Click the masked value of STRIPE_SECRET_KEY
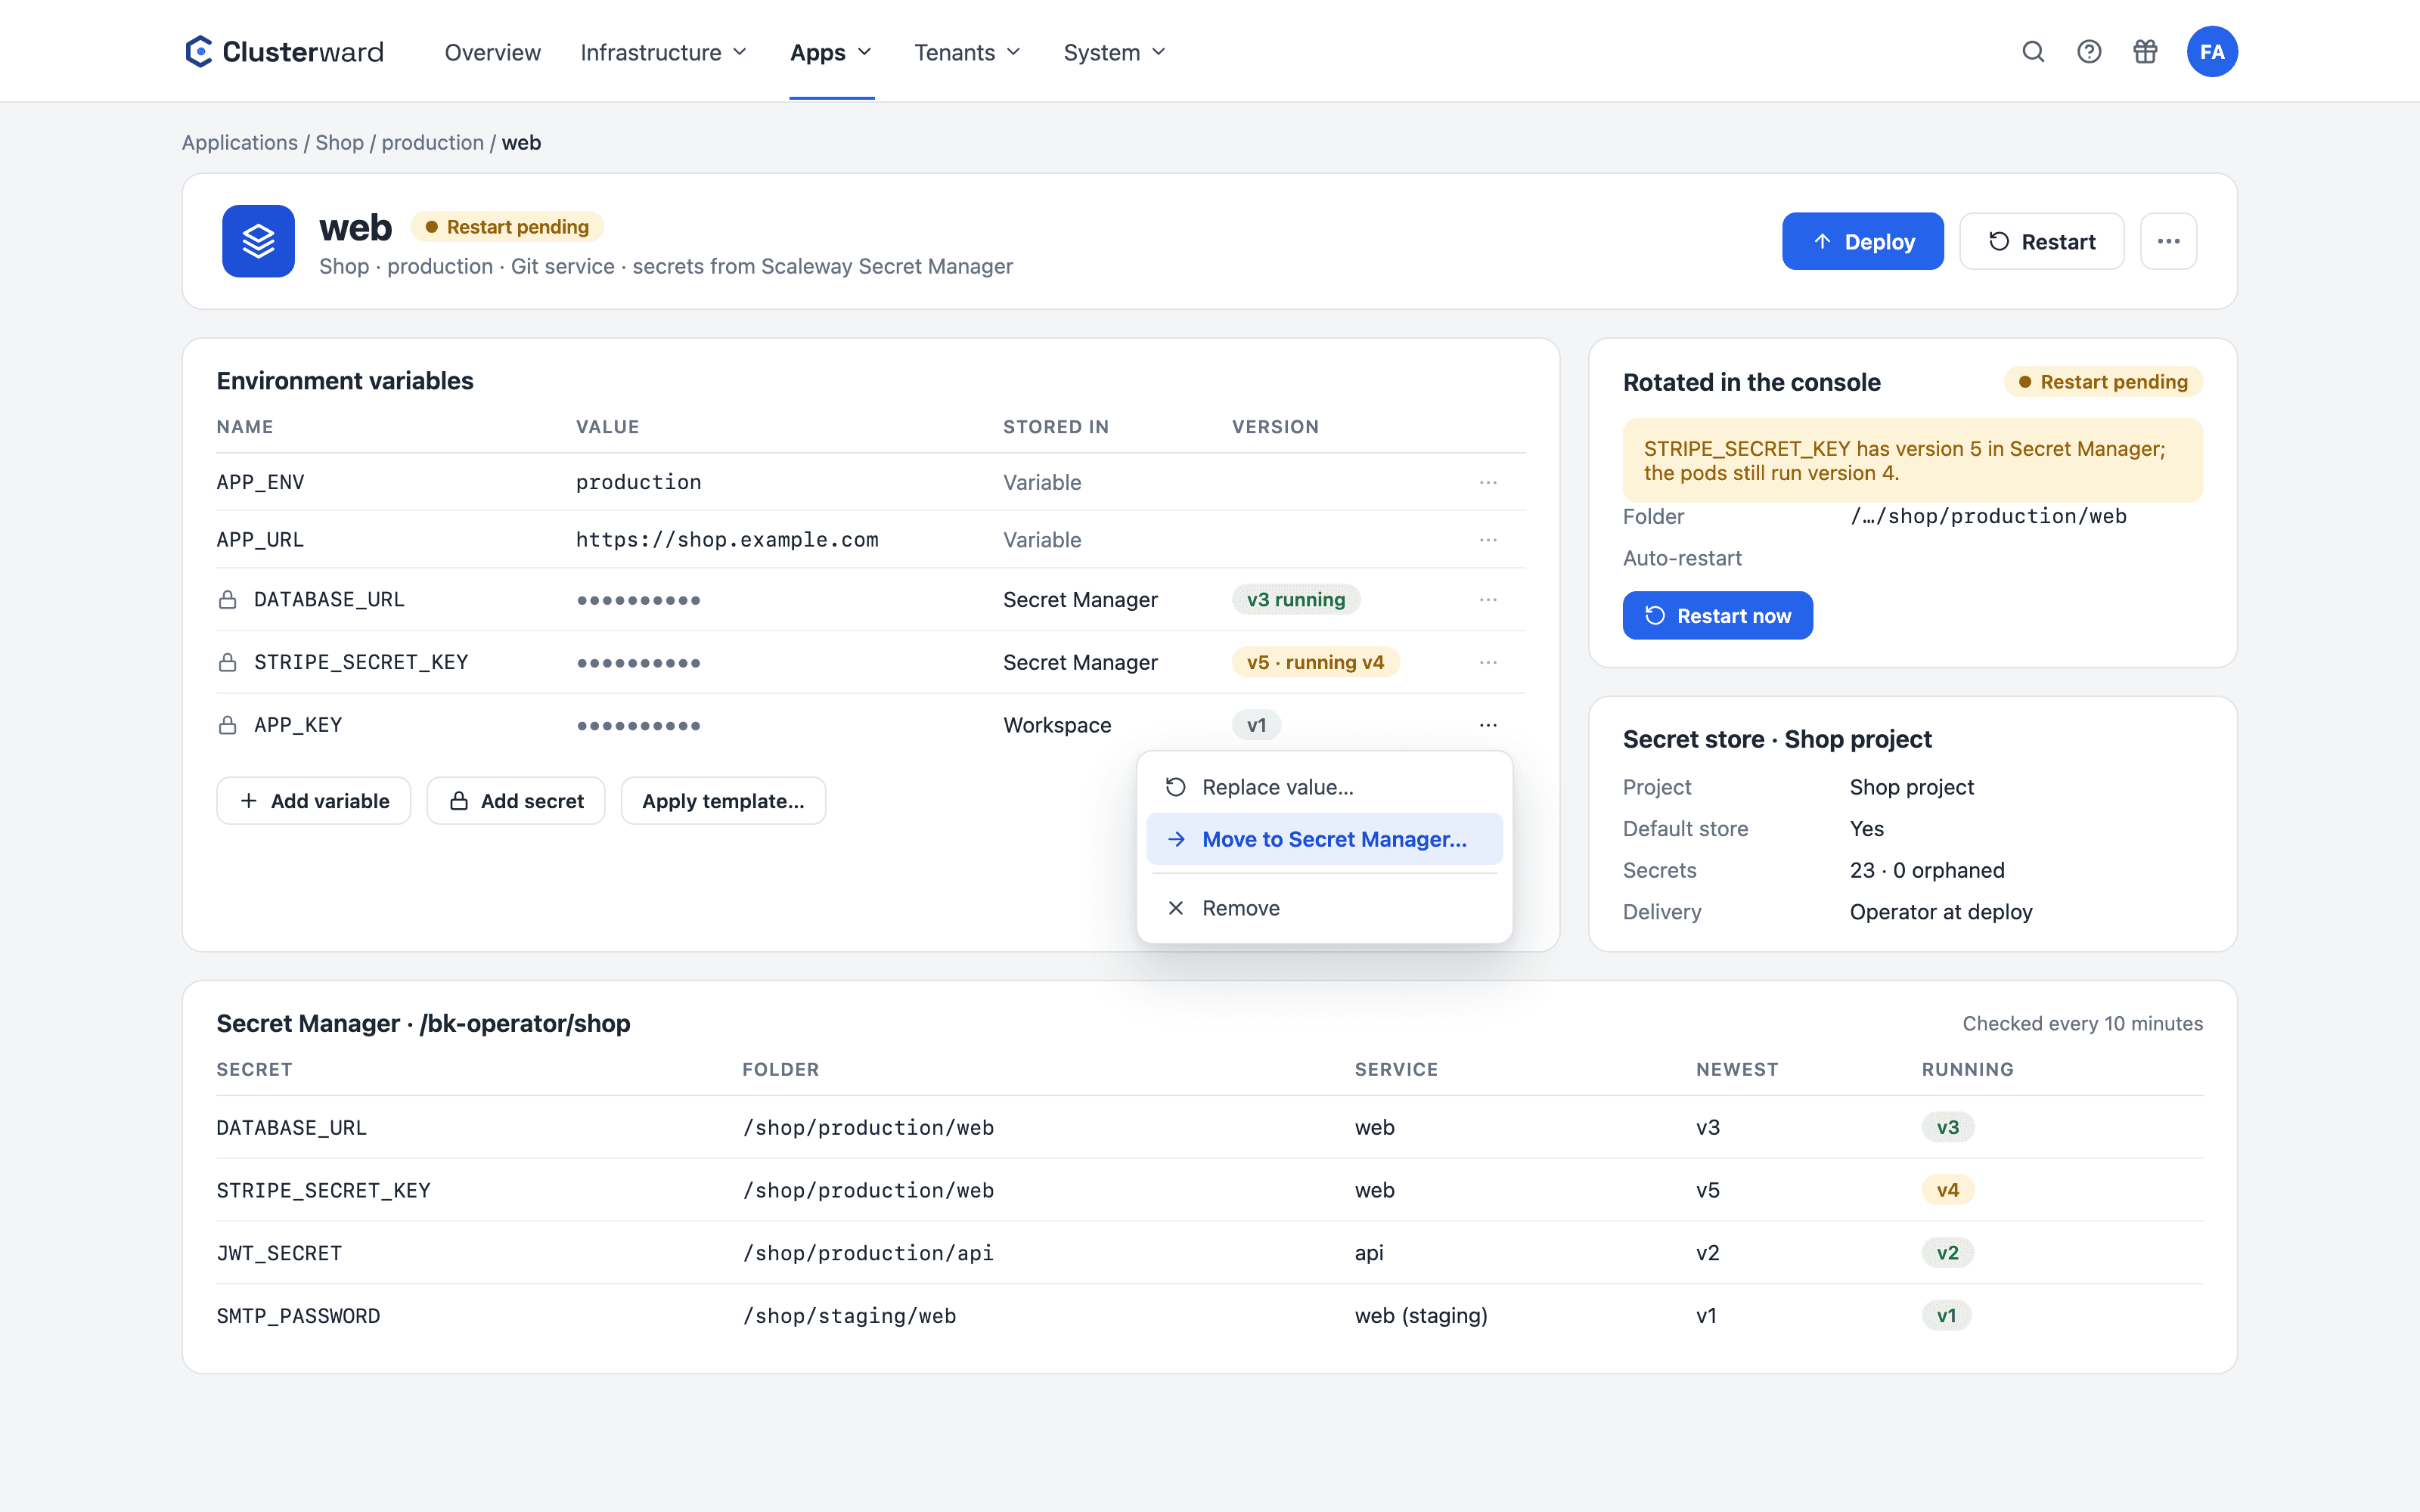The image size is (2420, 1512). [x=638, y=662]
